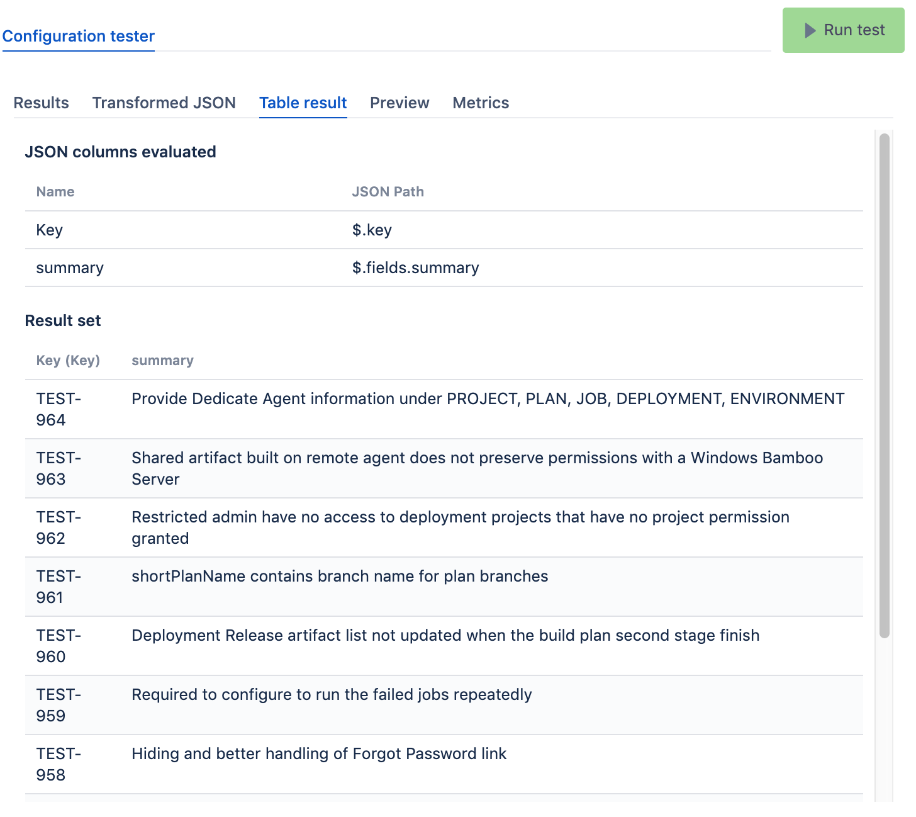Select the TEST-962 row key
This screenshot has height=817, width=916.
59,527
